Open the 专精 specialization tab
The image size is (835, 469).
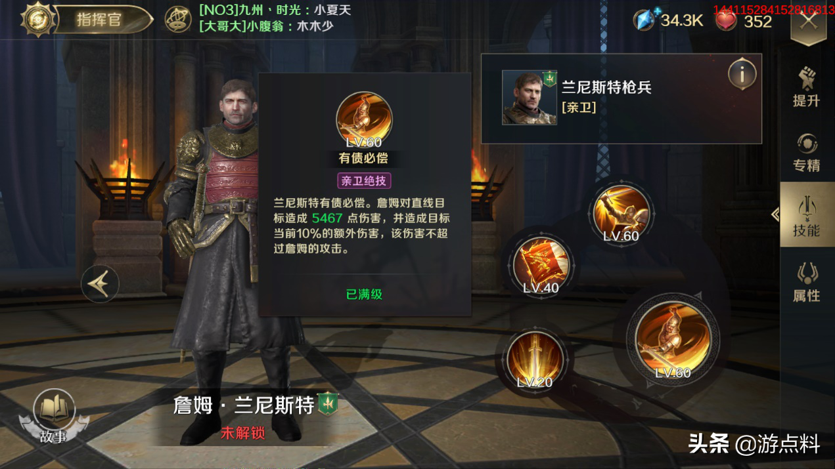(807, 152)
